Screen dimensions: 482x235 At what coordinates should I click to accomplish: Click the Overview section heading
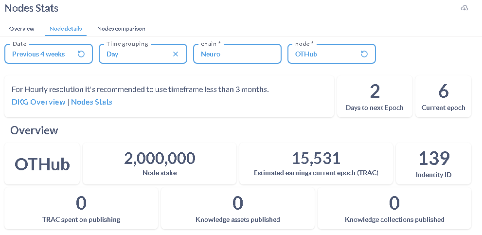(34, 130)
